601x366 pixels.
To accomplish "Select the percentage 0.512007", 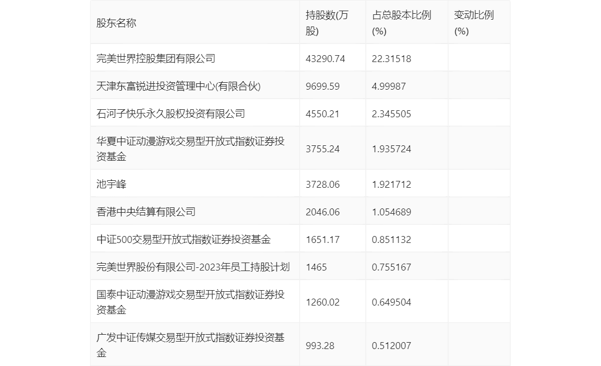I will point(391,346).
